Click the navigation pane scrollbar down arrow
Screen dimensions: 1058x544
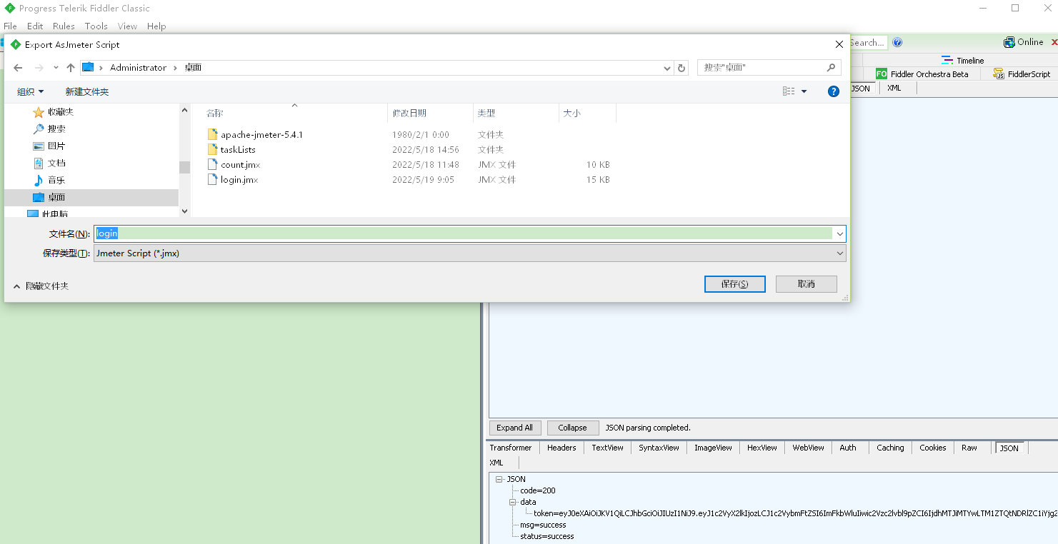(184, 211)
